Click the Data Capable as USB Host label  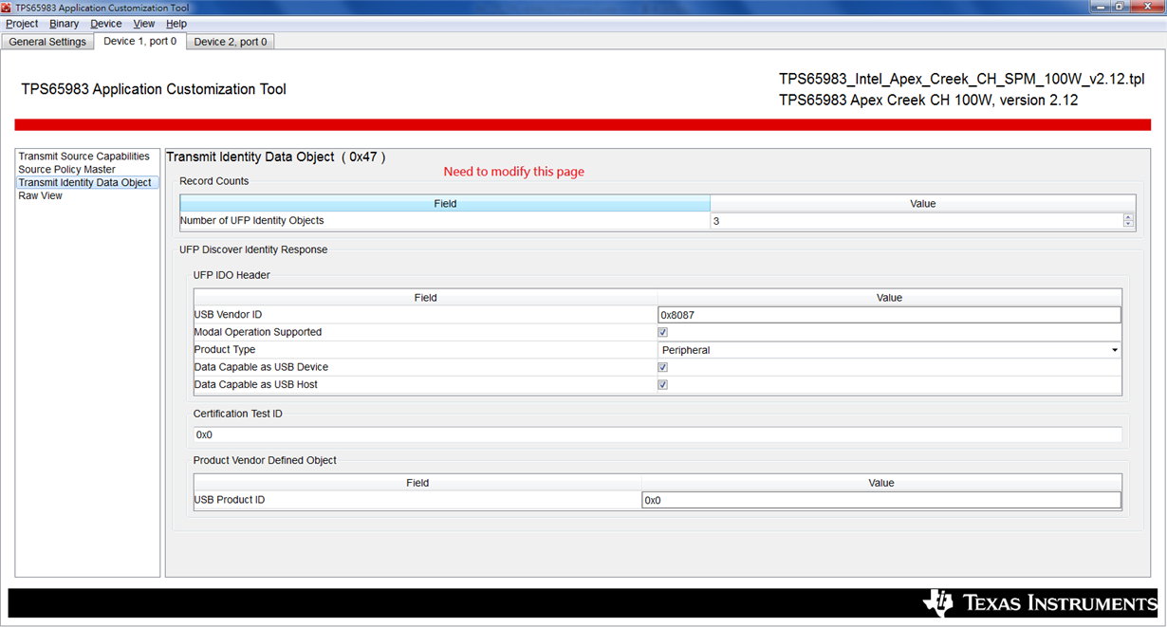[x=255, y=384]
